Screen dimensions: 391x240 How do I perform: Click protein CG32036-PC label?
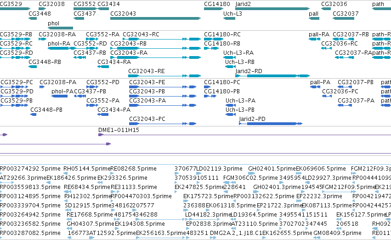(340, 91)
